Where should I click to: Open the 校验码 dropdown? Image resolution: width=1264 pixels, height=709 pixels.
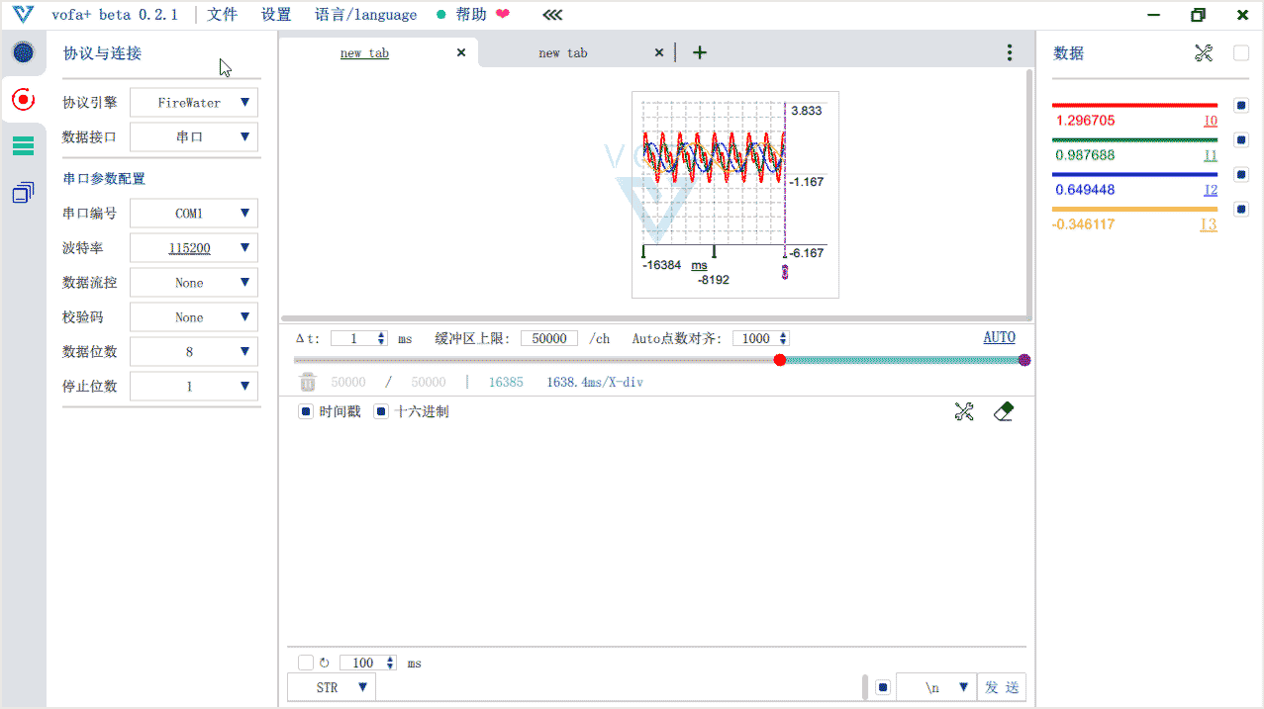point(194,317)
